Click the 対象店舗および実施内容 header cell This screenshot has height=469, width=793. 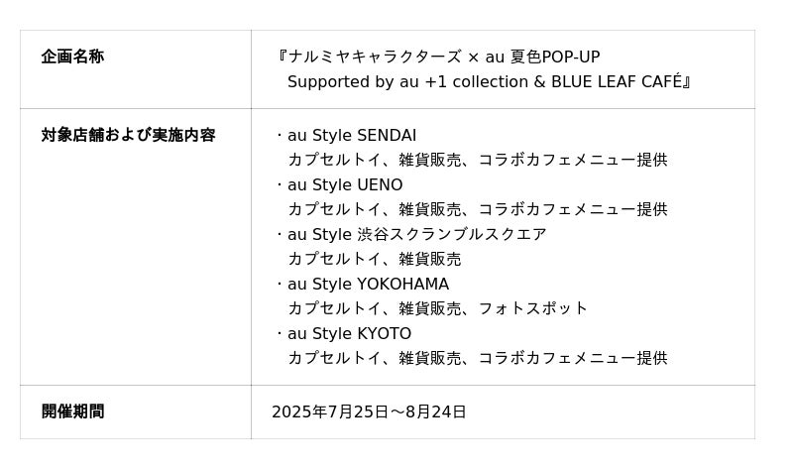click(x=128, y=135)
